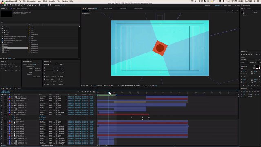Viewport: 261px width, 147px height.
Task: Select the Horizontal Type tool
Action: click(x=24, y=5)
